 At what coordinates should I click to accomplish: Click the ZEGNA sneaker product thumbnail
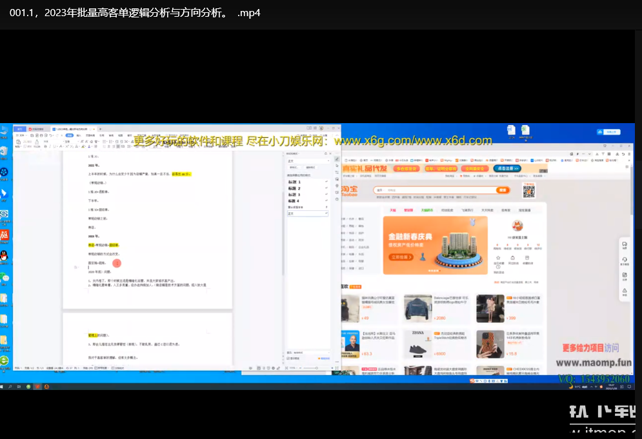tap(418, 344)
